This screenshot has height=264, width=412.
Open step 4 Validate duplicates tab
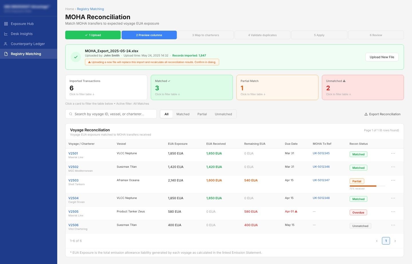[x=262, y=35]
